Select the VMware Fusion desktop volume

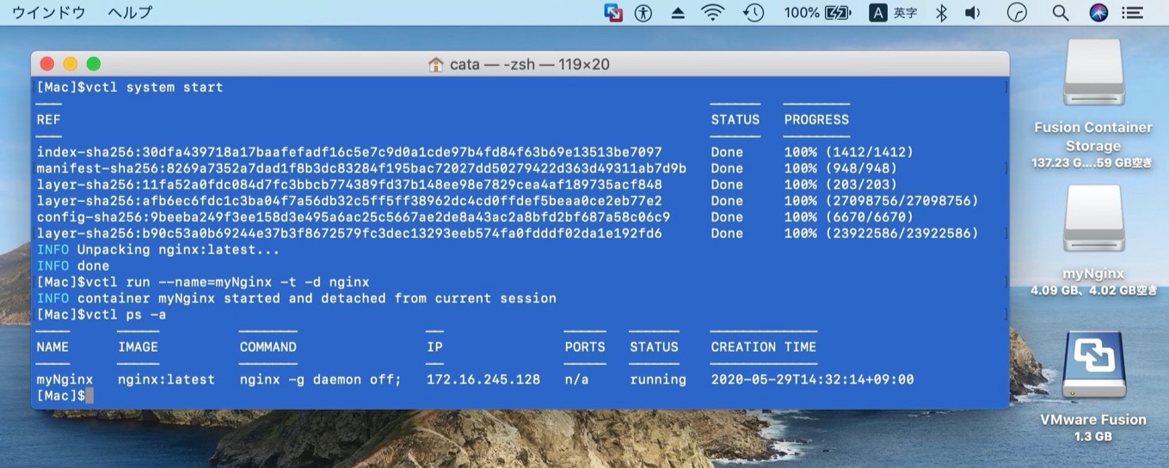(x=1093, y=364)
